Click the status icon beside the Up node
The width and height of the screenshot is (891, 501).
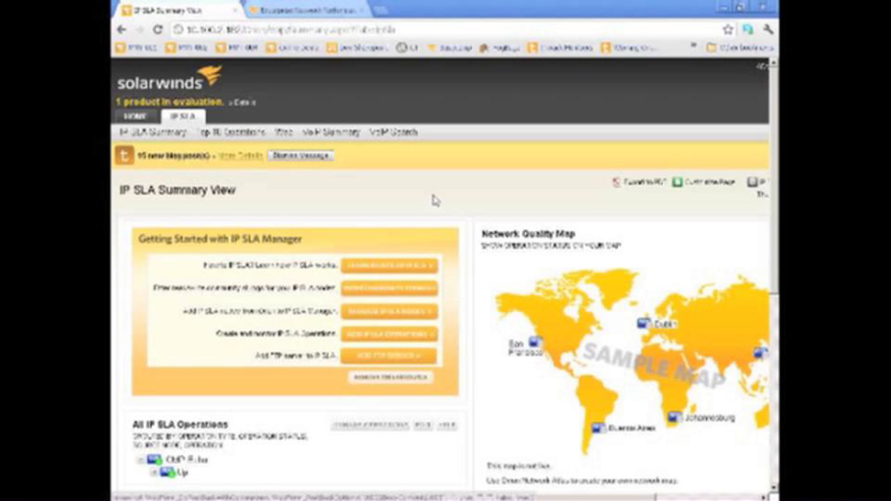pyautogui.click(x=167, y=472)
